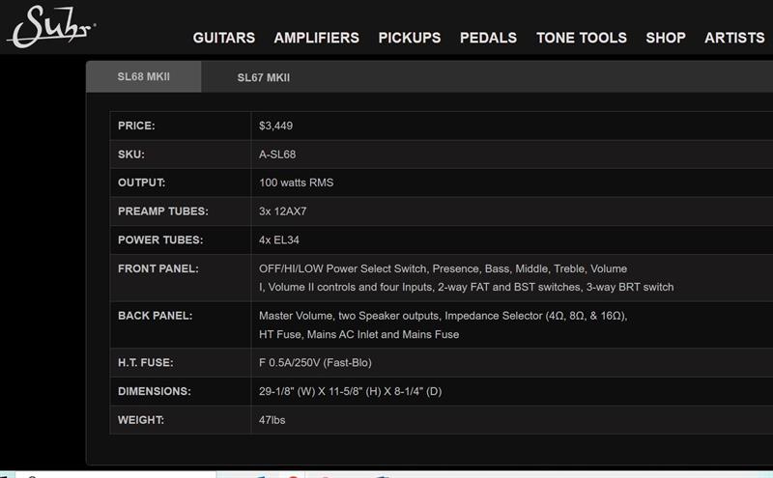Open the Guitars menu
The width and height of the screenshot is (773, 478).
click(224, 38)
